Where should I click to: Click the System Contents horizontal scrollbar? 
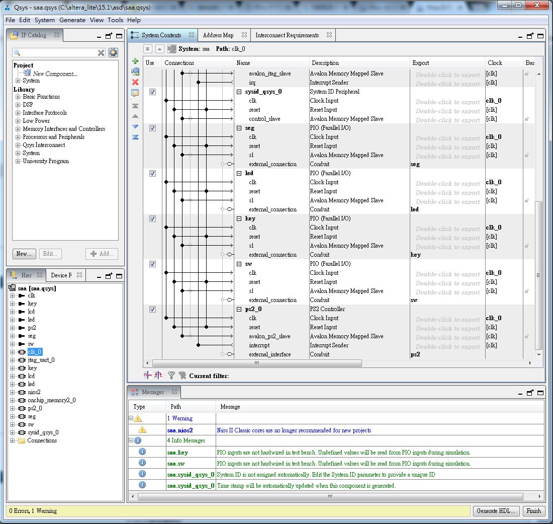(x=256, y=363)
